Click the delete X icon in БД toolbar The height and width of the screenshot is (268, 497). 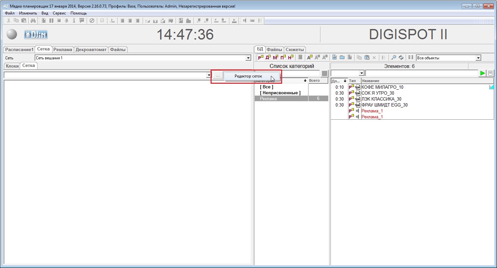pyautogui.click(x=374, y=58)
